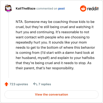Click the reply arrow icon

coord(35,84)
